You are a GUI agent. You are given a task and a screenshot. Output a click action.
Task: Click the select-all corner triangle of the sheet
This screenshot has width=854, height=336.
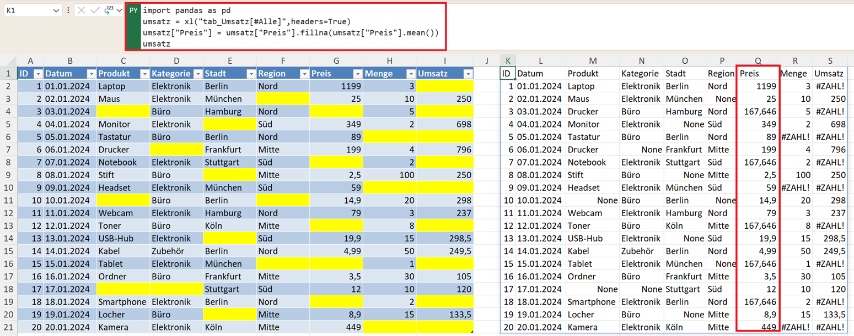pyautogui.click(x=9, y=61)
